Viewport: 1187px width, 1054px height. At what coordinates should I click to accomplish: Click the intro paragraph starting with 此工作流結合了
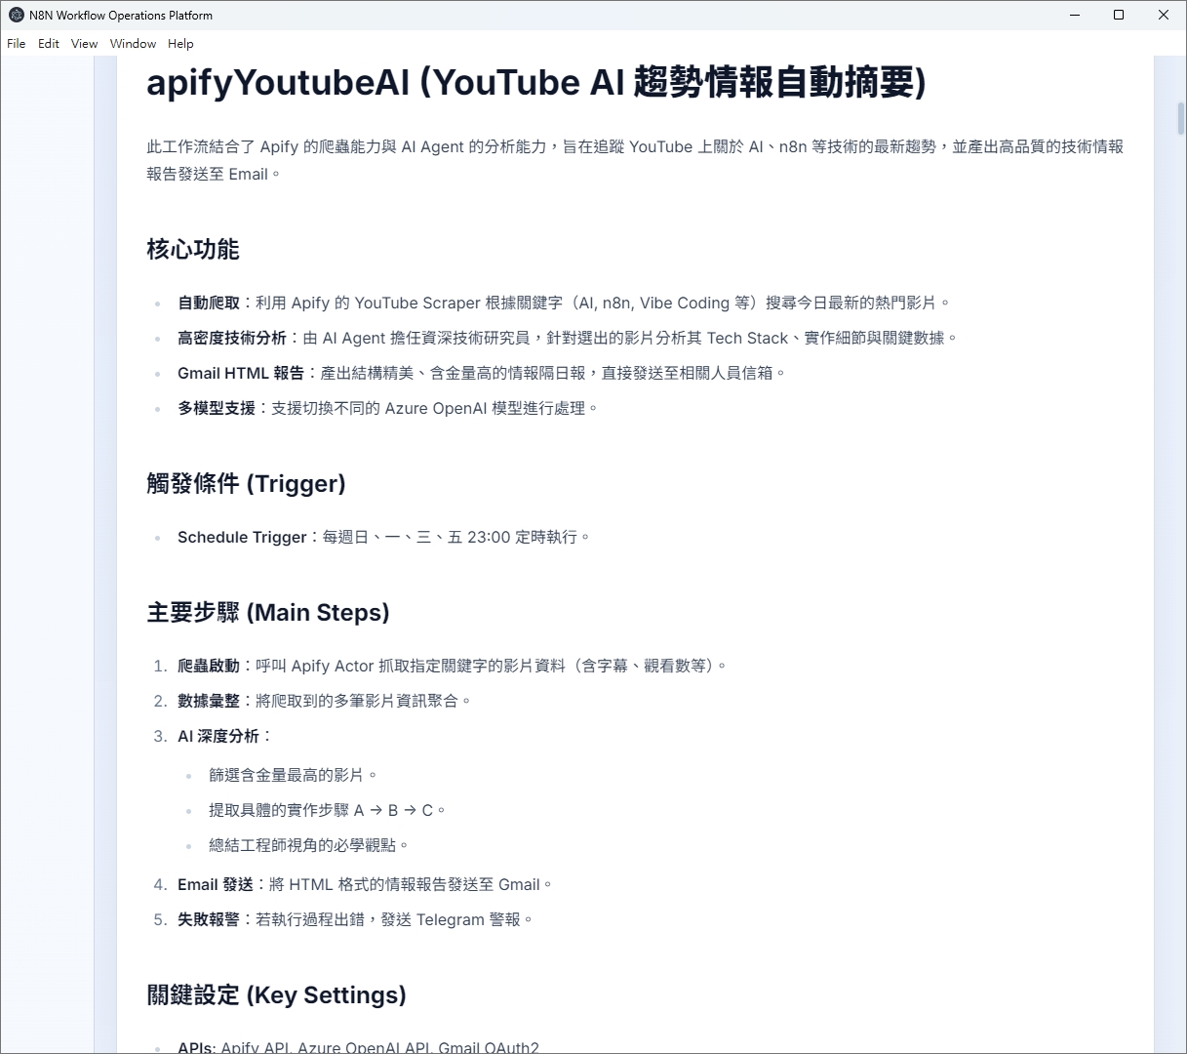pyautogui.click(x=635, y=160)
